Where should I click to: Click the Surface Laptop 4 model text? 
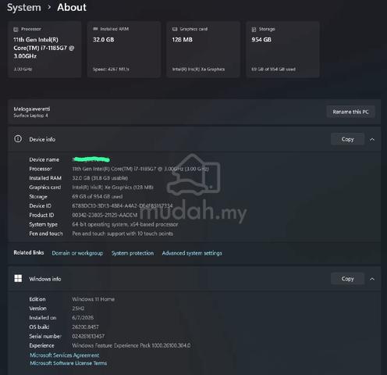pyautogui.click(x=30, y=116)
